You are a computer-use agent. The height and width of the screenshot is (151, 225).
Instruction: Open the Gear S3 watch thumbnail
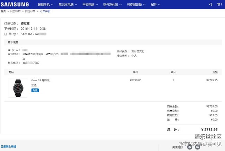[x=18, y=88]
